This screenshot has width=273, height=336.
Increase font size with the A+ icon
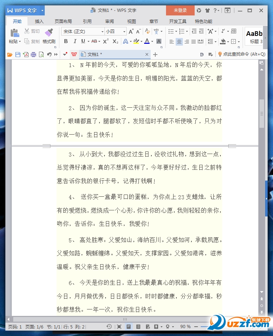point(131,32)
